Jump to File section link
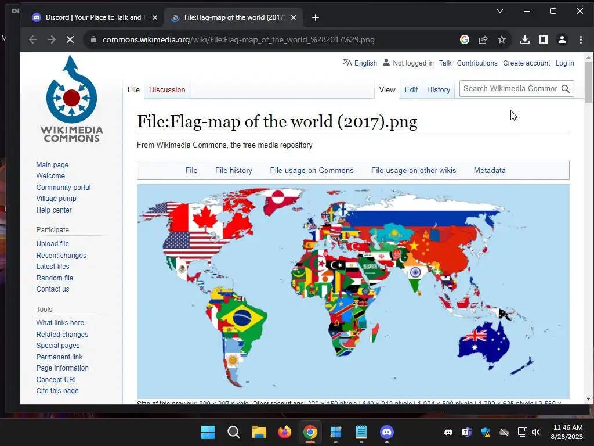594x446 pixels. (191, 170)
